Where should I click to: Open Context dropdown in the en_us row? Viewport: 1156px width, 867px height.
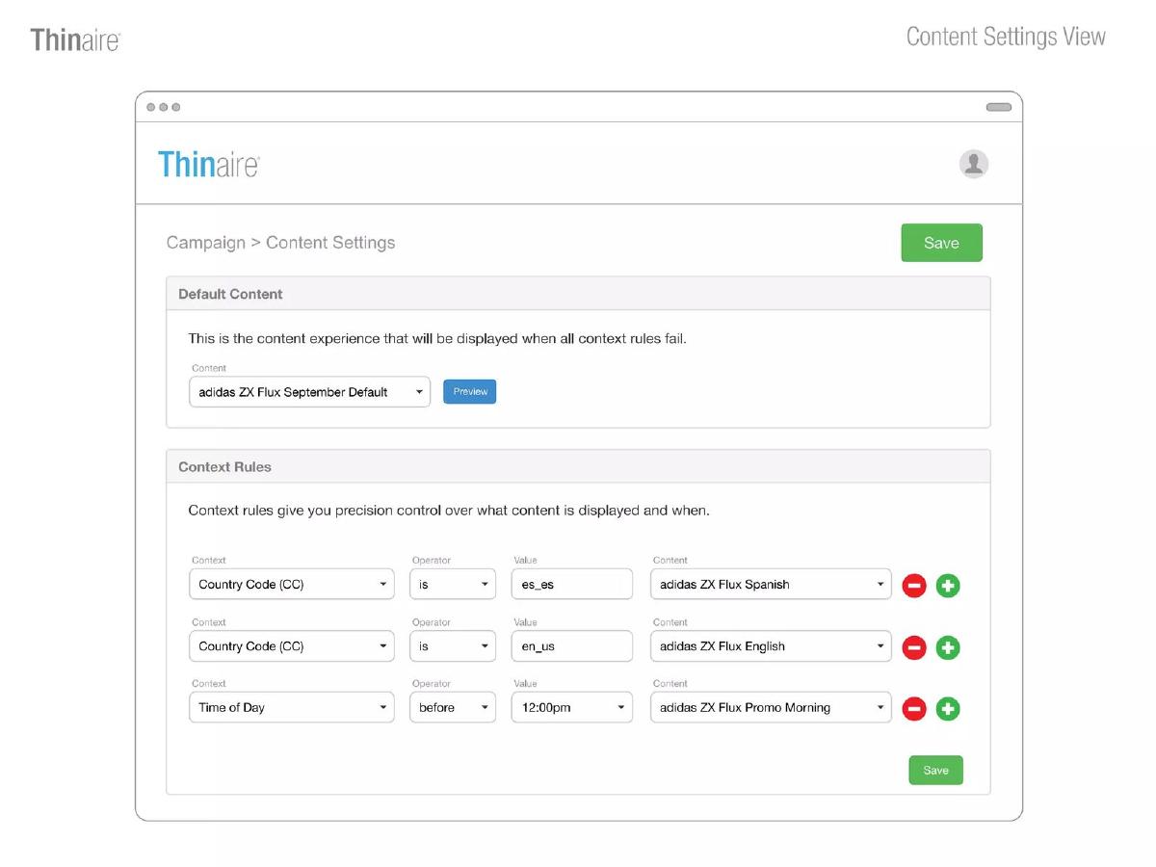pos(291,645)
